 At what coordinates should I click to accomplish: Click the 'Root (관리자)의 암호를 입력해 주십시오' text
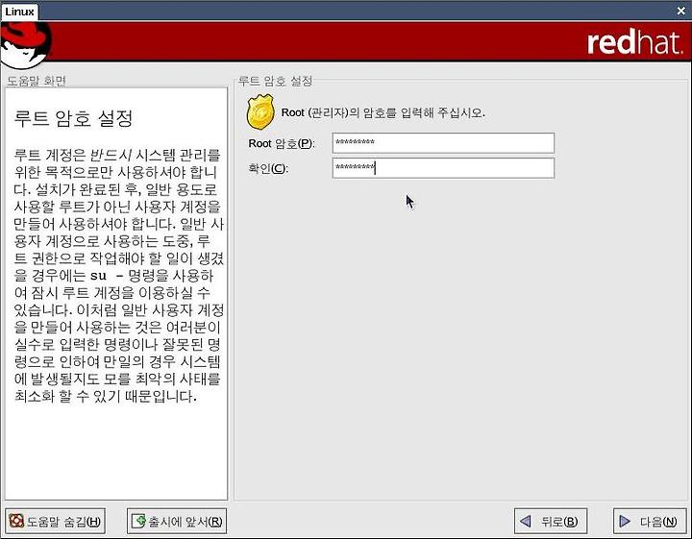pyautogui.click(x=383, y=112)
